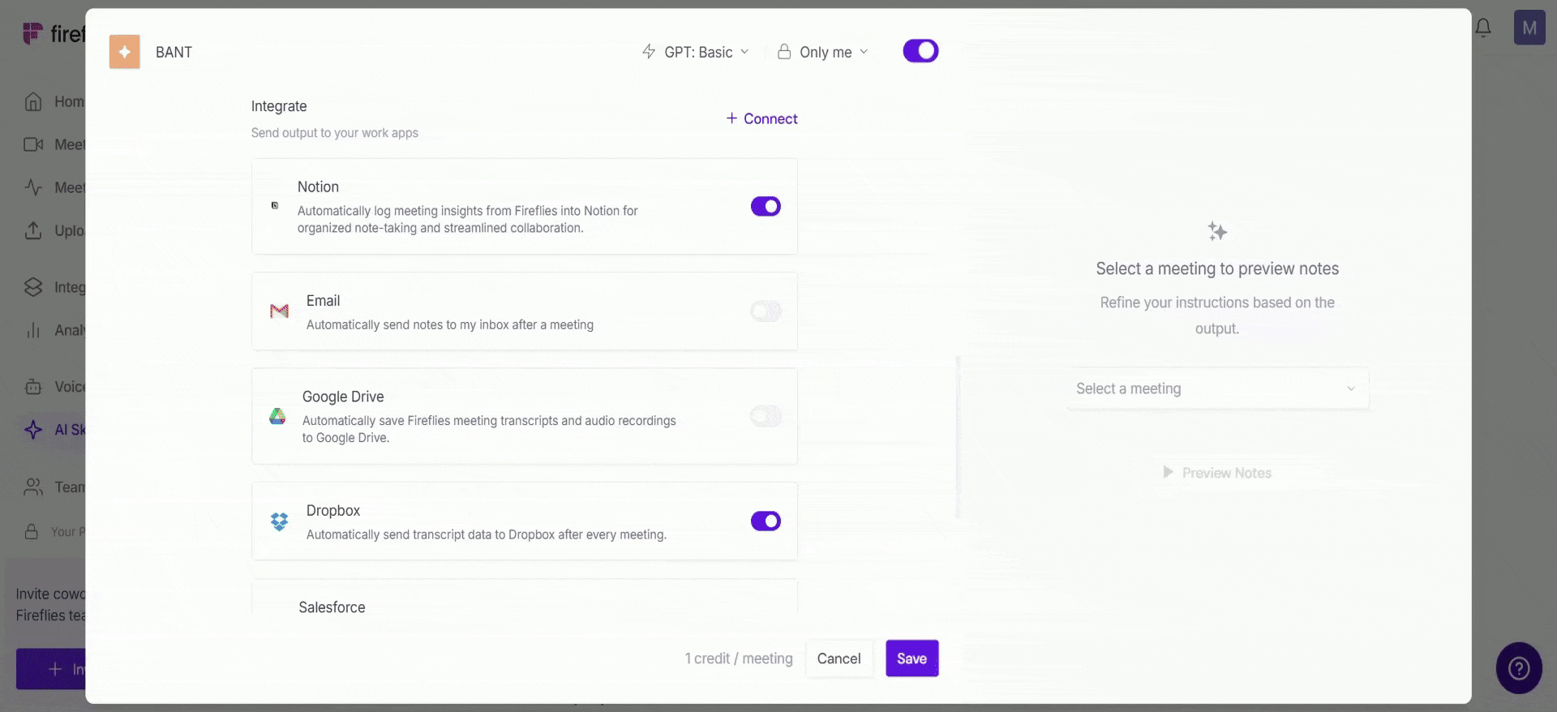The image size is (1557, 712).
Task: Click the Integrations layers sidebar icon
Action: (x=33, y=287)
